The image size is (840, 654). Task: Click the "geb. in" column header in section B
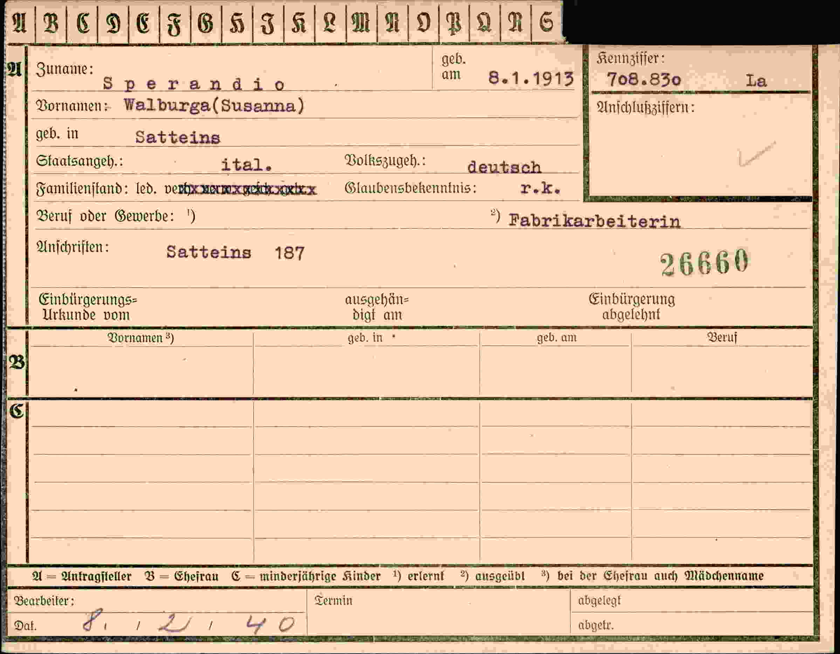(x=365, y=338)
